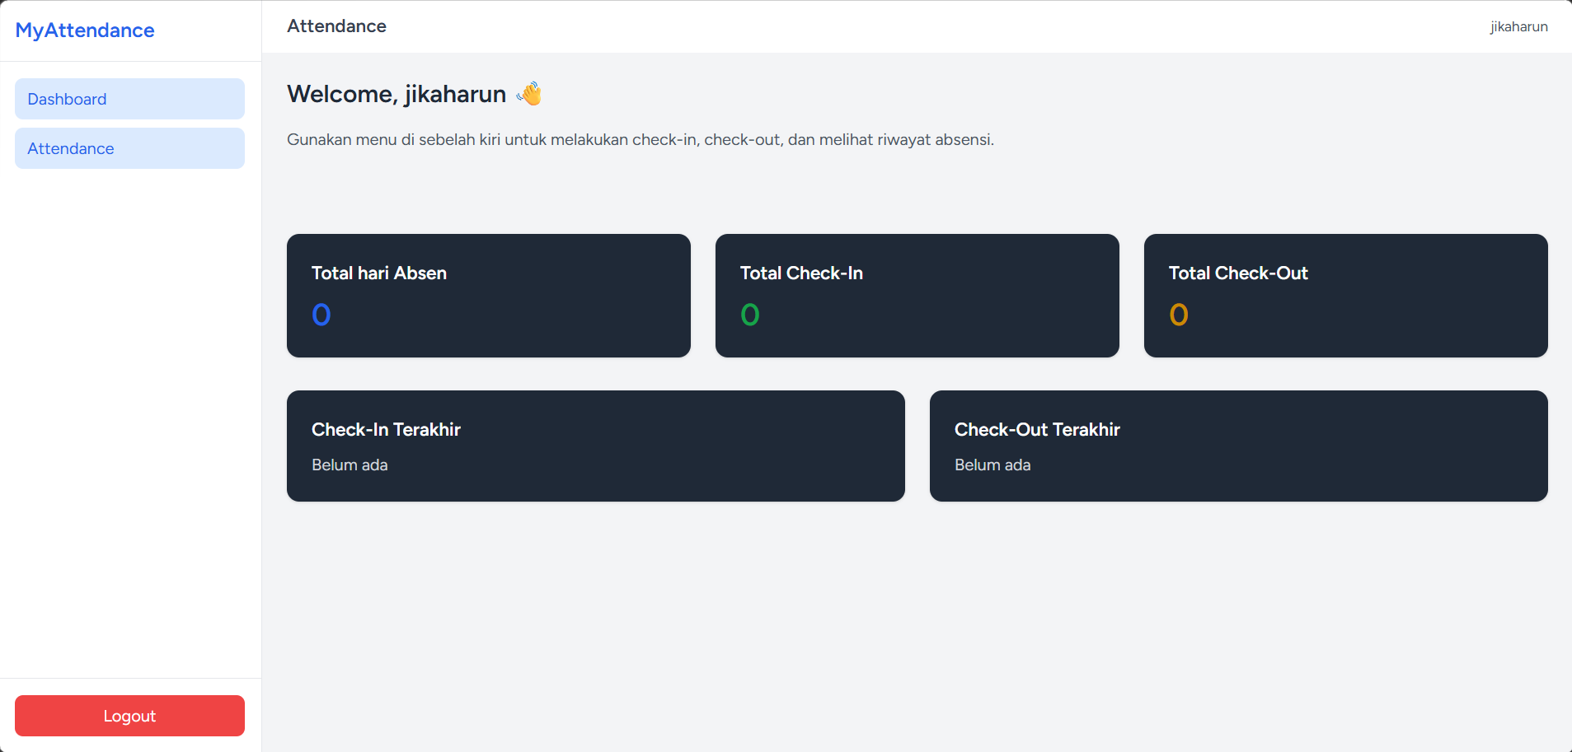Click the Welcome, jikaharun heading
The image size is (1572, 752).
397,94
